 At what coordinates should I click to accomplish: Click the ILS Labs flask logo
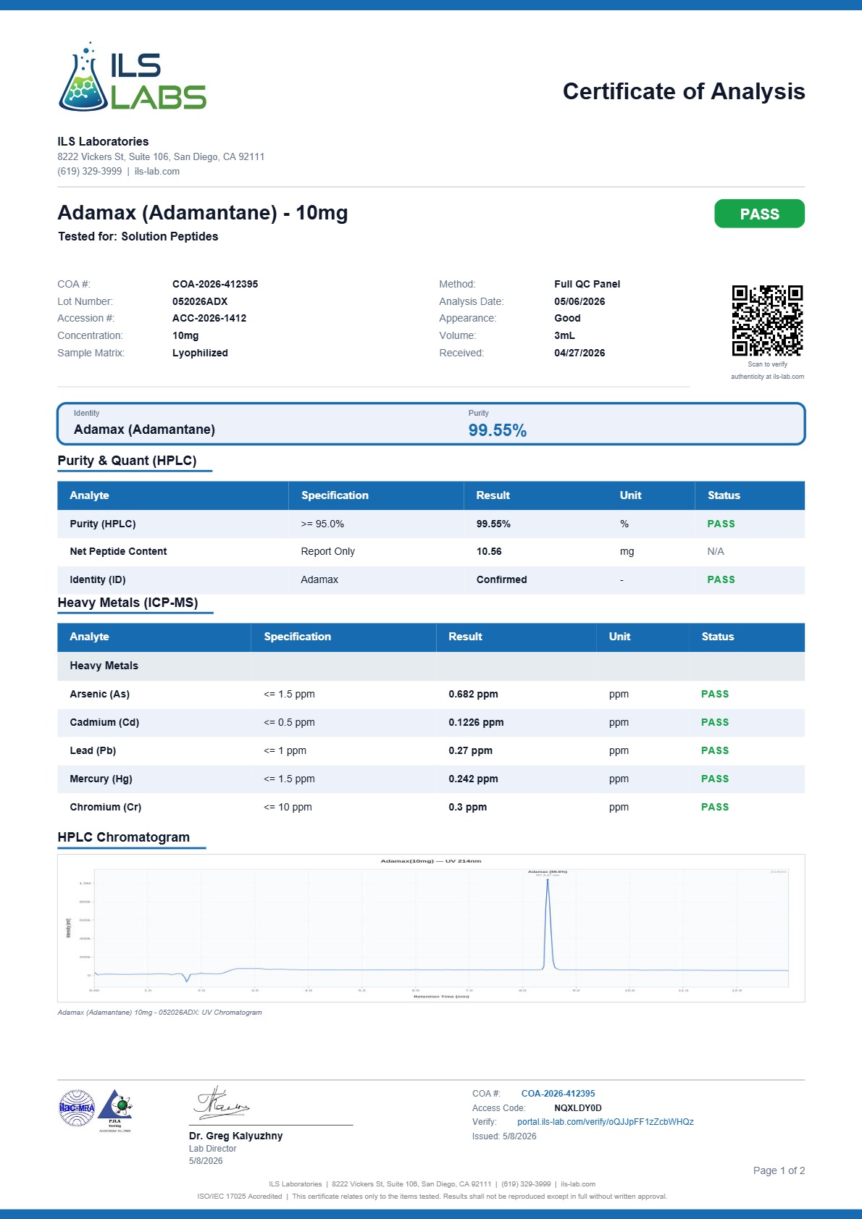tap(132, 77)
